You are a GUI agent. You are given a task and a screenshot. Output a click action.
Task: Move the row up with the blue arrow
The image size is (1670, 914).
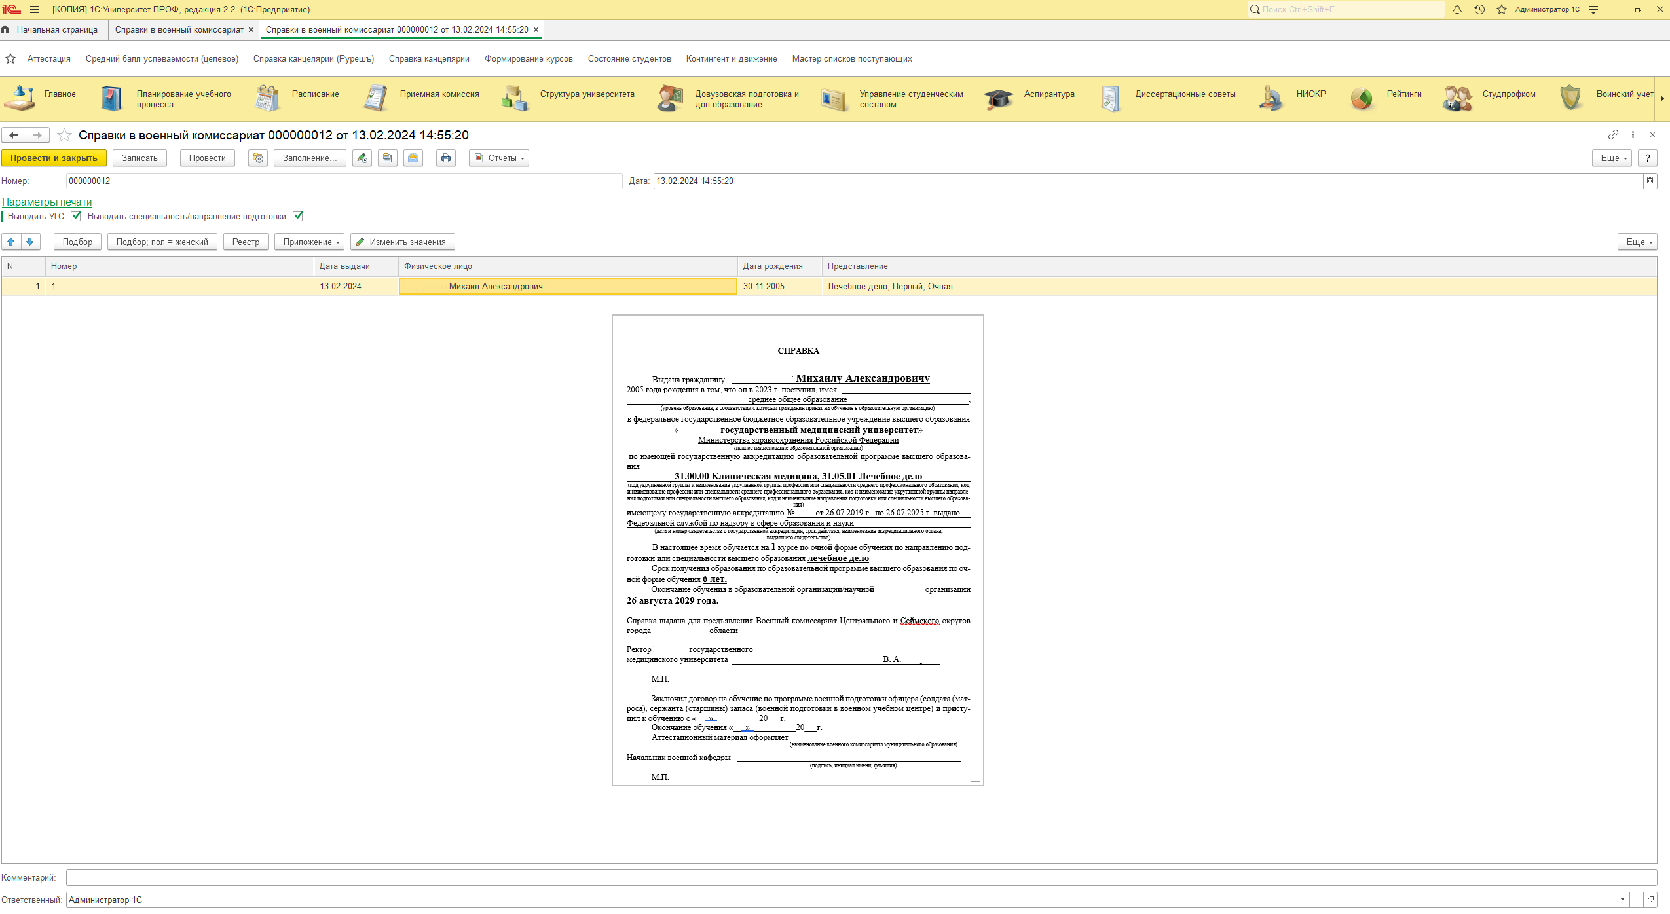click(11, 242)
